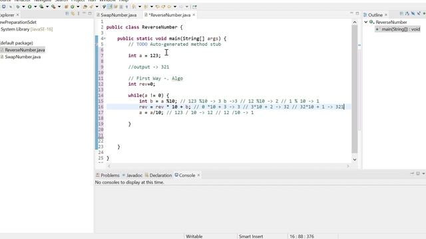The image size is (426, 239).
Task: Close the ReverseNumber.java editor tab
Action: click(194, 15)
